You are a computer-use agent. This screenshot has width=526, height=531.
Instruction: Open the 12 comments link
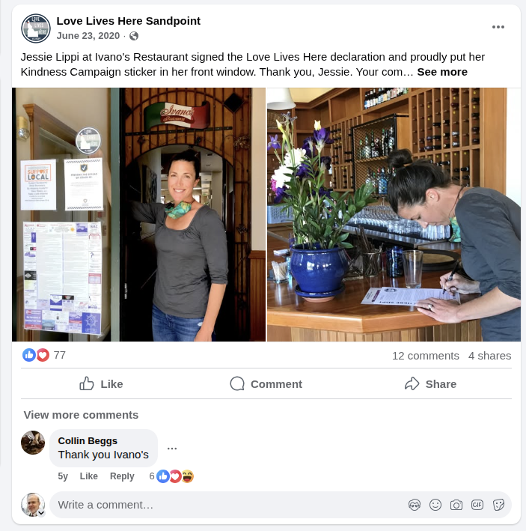point(426,356)
